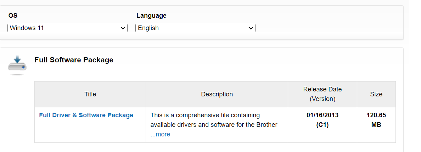Click the Title column header

(90, 94)
